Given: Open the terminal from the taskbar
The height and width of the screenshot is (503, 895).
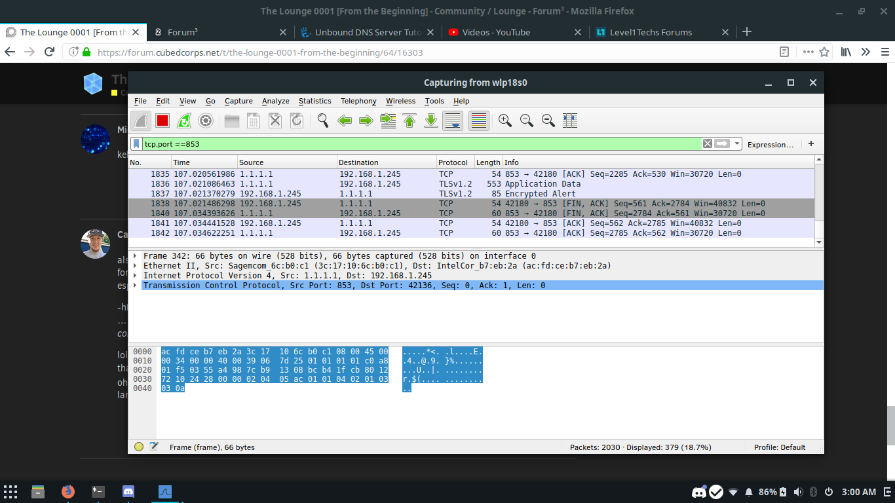Looking at the screenshot, I should tap(98, 491).
